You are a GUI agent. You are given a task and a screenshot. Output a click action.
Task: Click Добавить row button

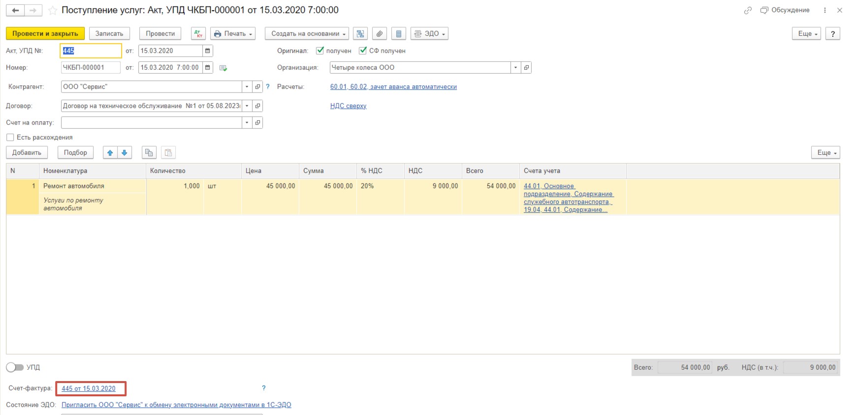[27, 152]
